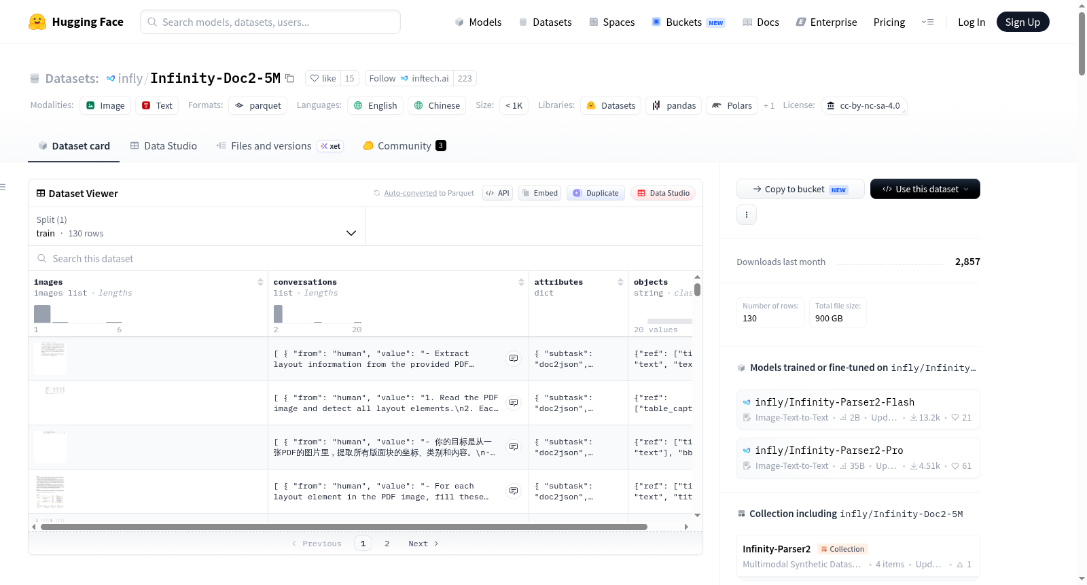Focus the Search models, datasets, users field
1087x585 pixels.
(x=270, y=22)
